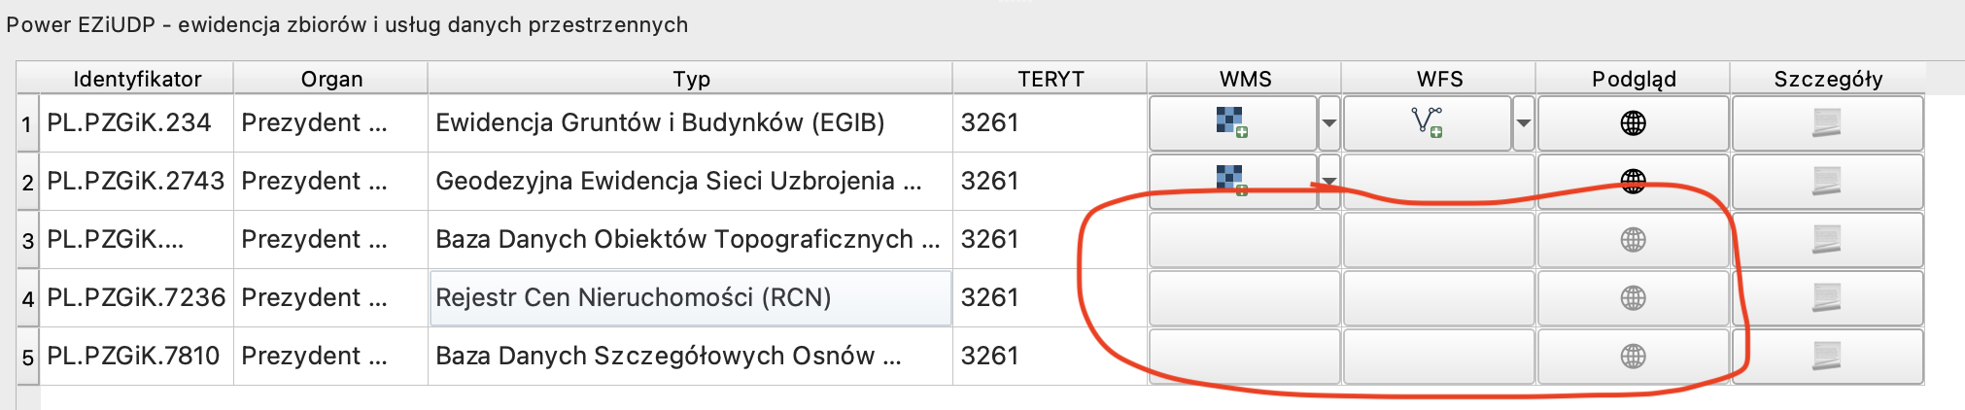Sort table by Typ column header
Screen dimensions: 1965x410
click(x=690, y=79)
